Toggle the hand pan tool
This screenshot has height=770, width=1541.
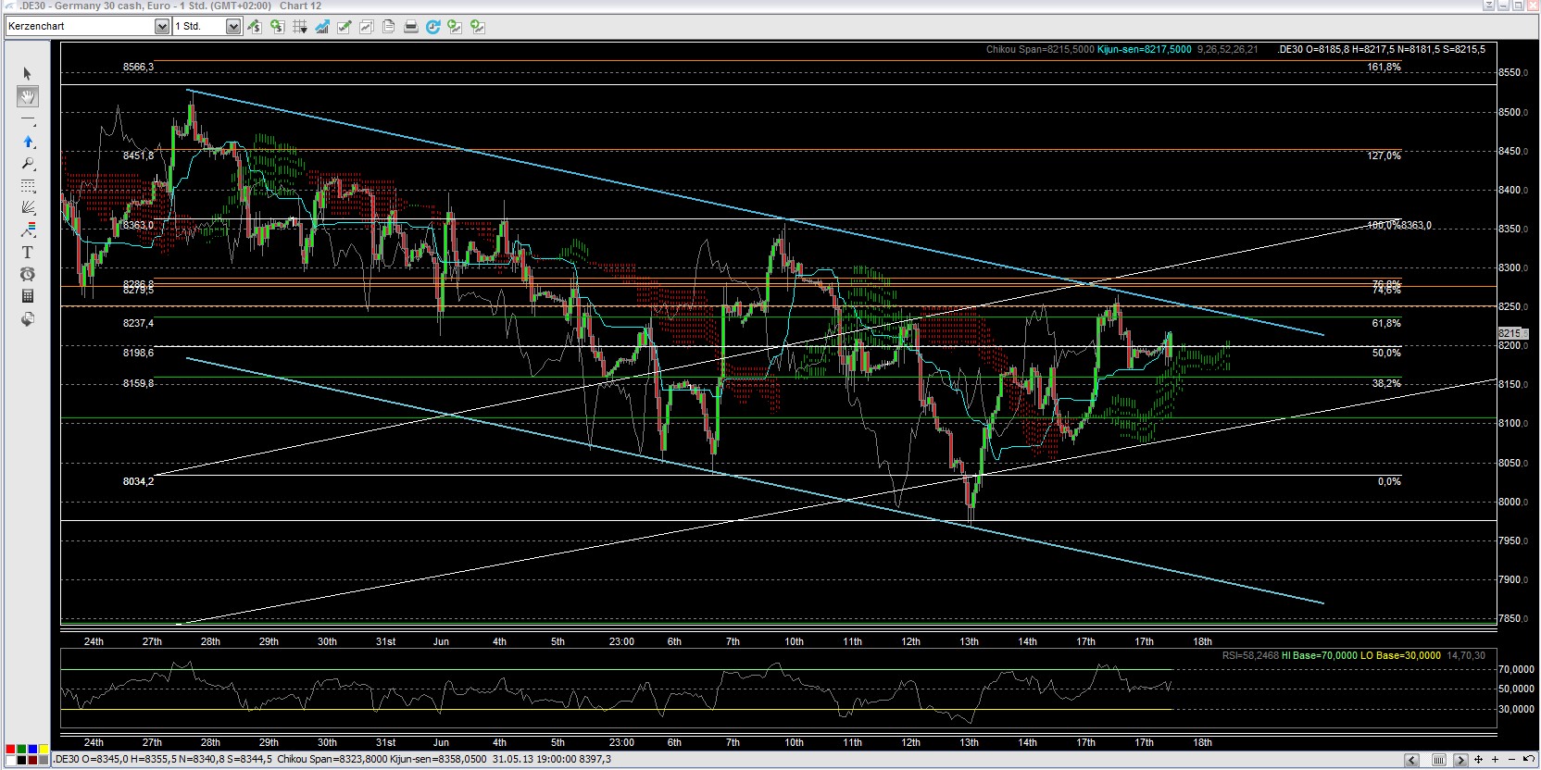point(28,96)
